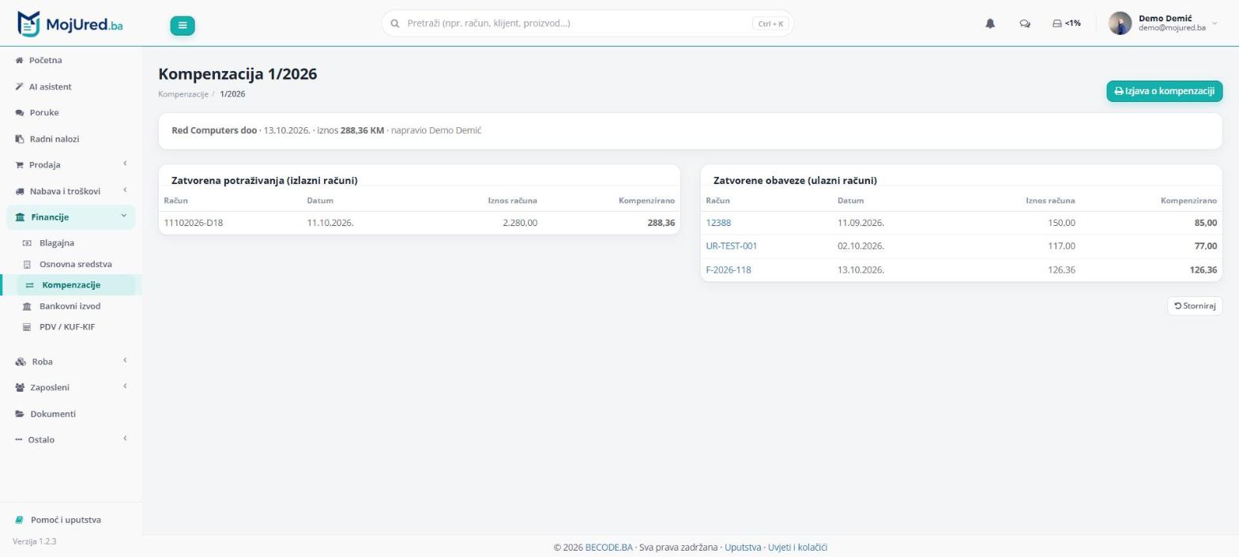Screen dimensions: 1239x557
Task: Open the Uputstva footer link
Action: 743,547
